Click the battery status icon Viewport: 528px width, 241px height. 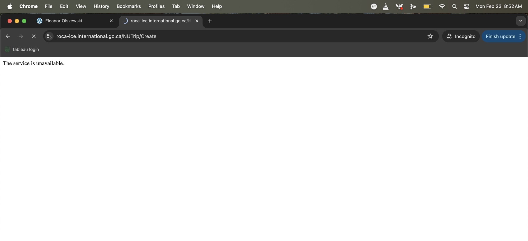click(x=427, y=6)
